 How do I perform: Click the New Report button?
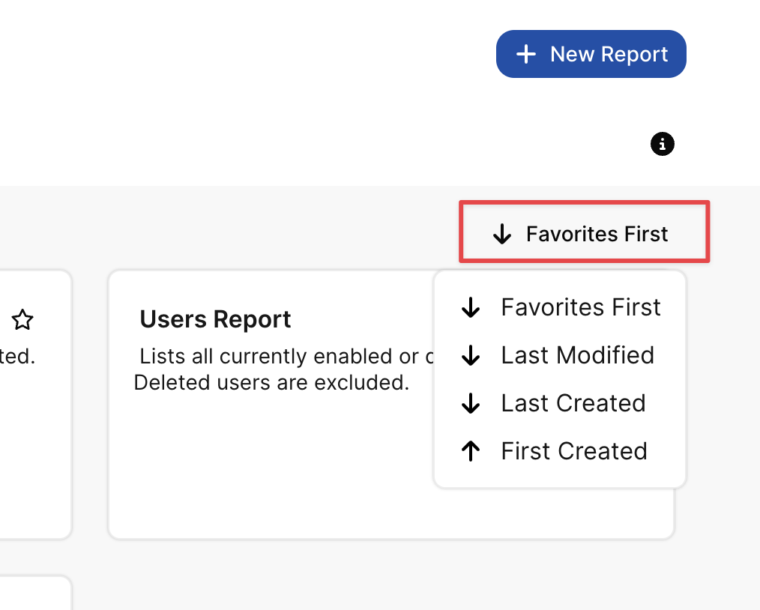[x=591, y=53]
